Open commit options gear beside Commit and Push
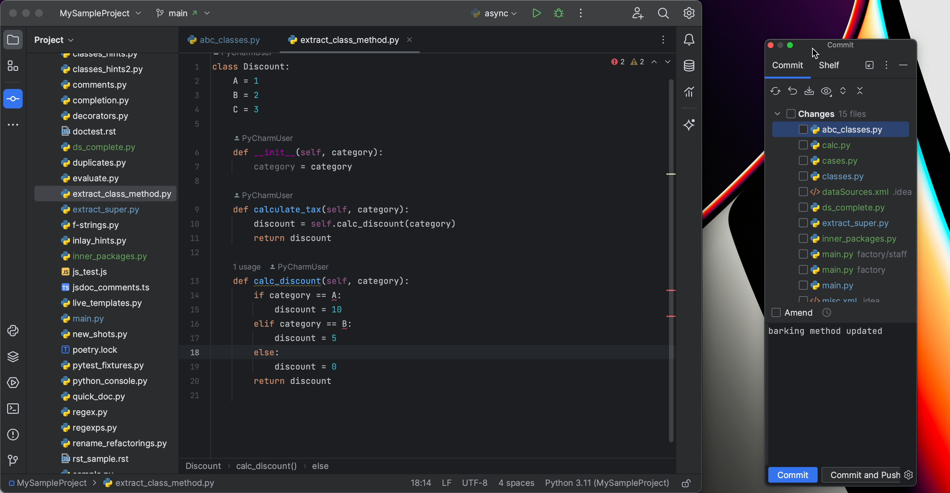The height and width of the screenshot is (493, 950). 909,475
